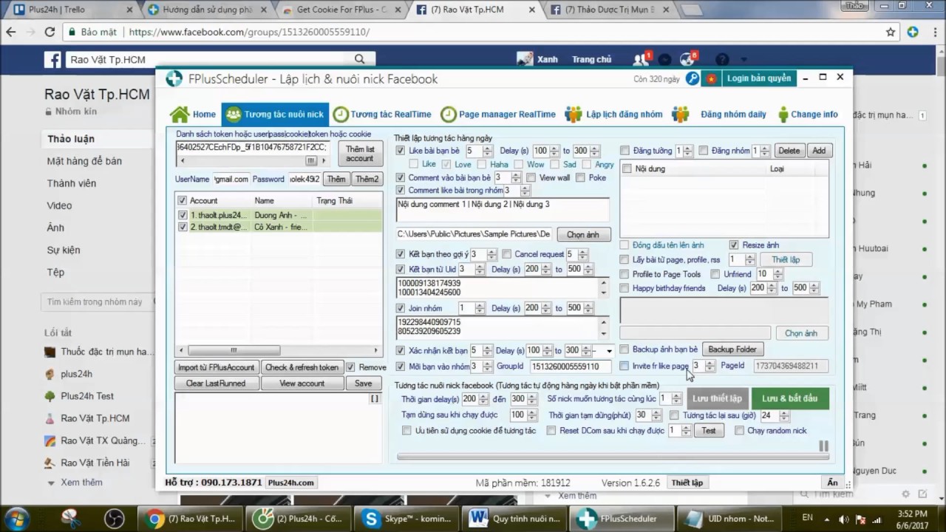Click horizontal scrollbar under account list

[x=279, y=350]
